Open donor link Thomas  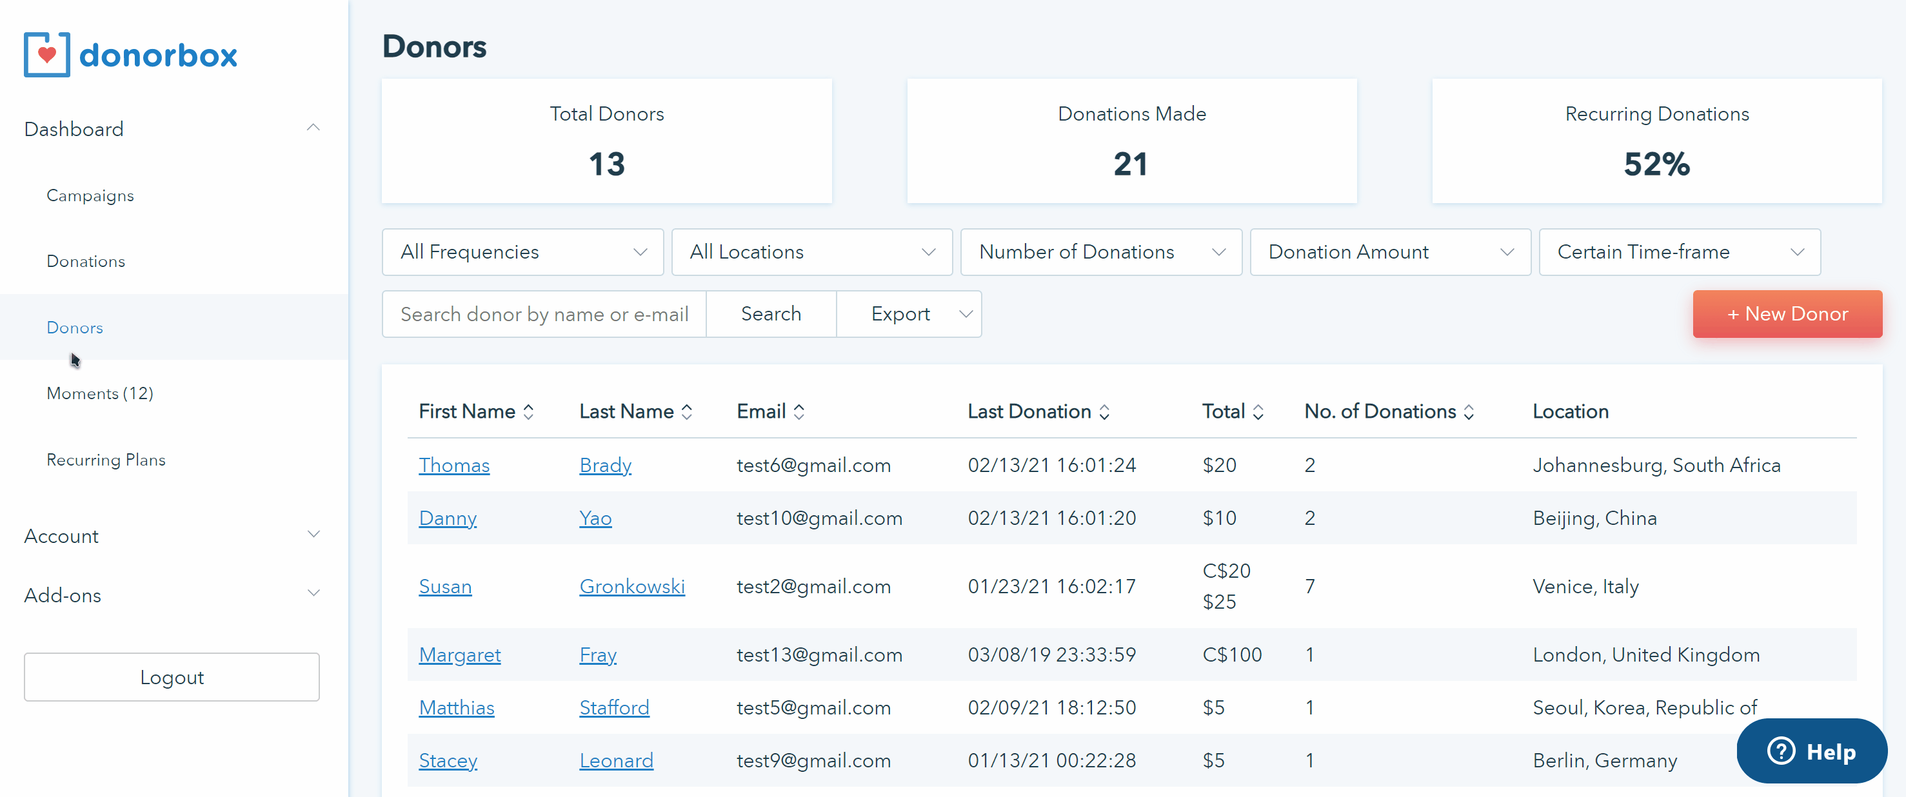click(x=454, y=466)
